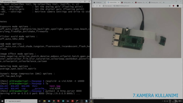Open File Explorer from the taskbar
The height and width of the screenshot is (103, 183).
point(45,101)
